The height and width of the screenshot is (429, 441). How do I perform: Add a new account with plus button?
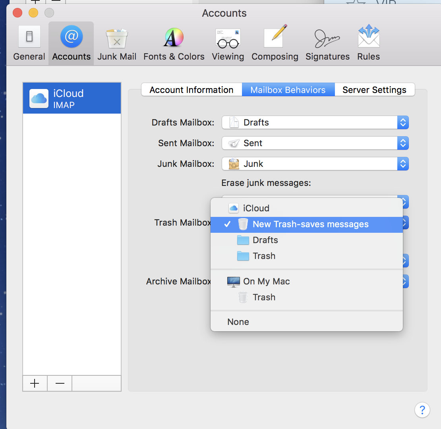35,383
